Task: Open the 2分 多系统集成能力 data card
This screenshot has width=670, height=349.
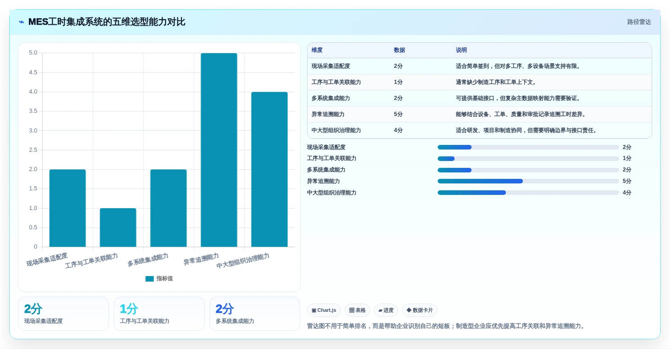Action: point(255,314)
